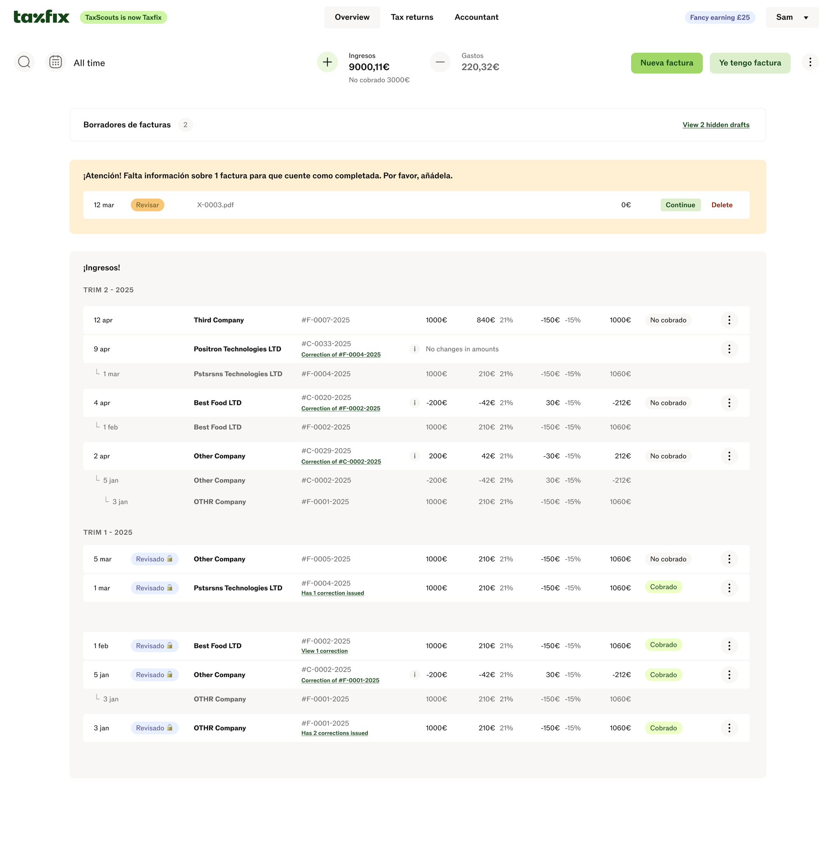
Task: Delete the X-0003.pdf invoice
Action: coord(722,205)
